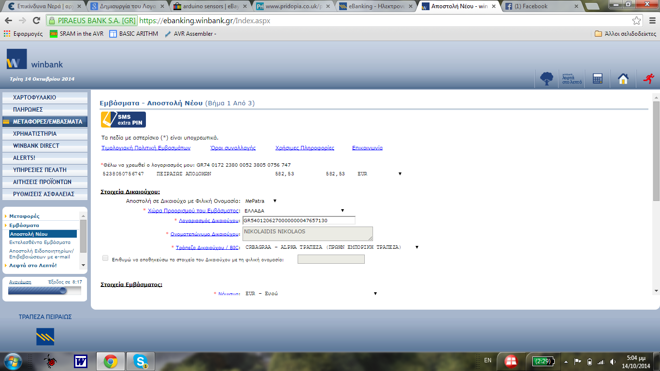Image resolution: width=660 pixels, height=371 pixels.
Task: Click browser forward arrow
Action: pyautogui.click(x=22, y=21)
